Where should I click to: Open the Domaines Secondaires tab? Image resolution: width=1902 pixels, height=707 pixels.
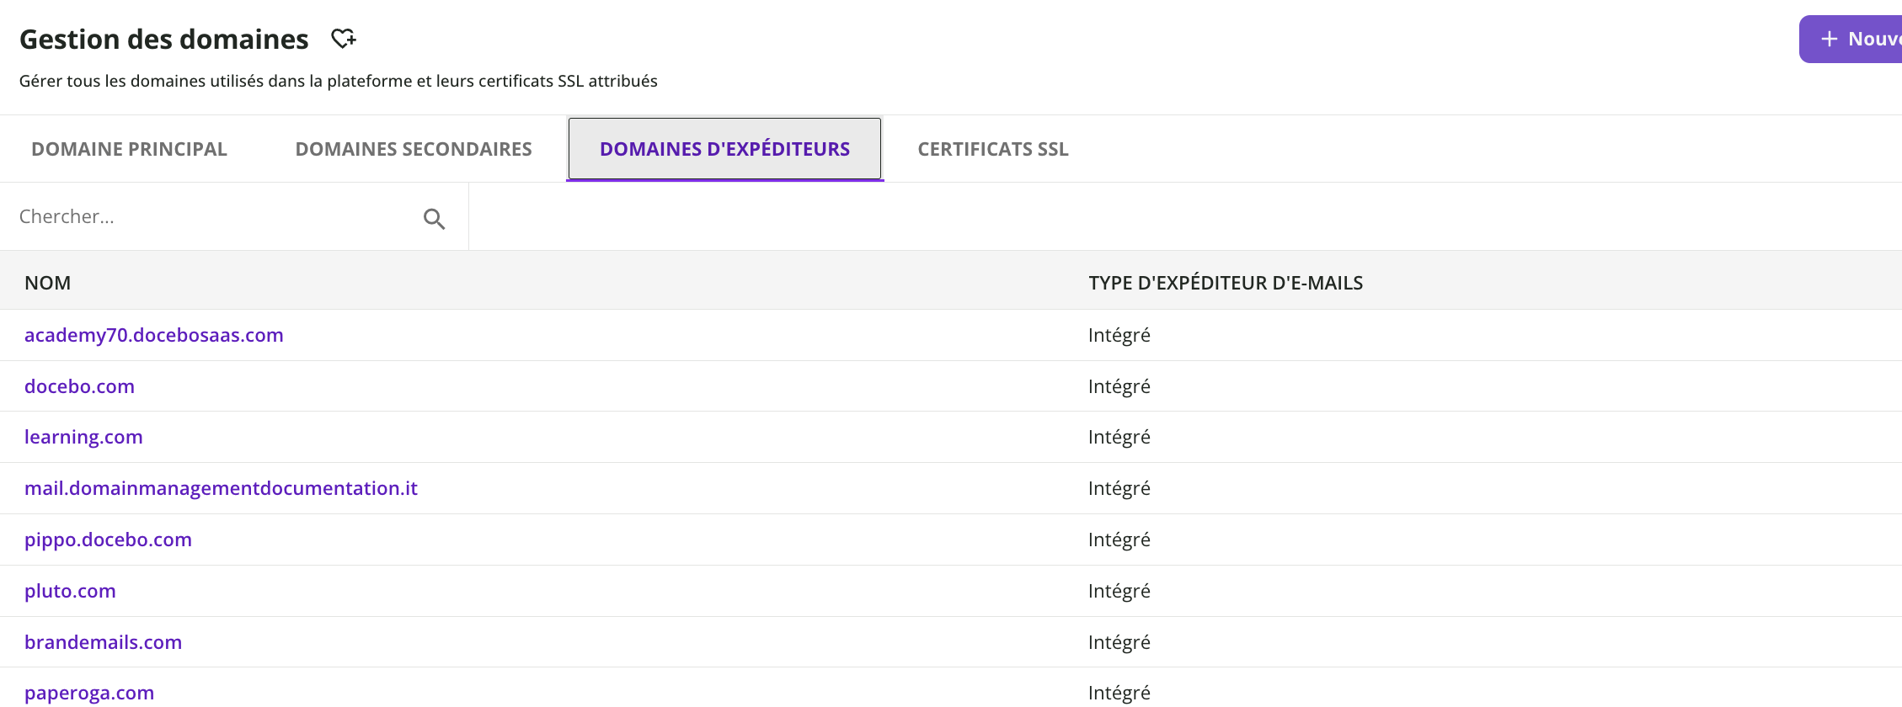[x=414, y=149]
